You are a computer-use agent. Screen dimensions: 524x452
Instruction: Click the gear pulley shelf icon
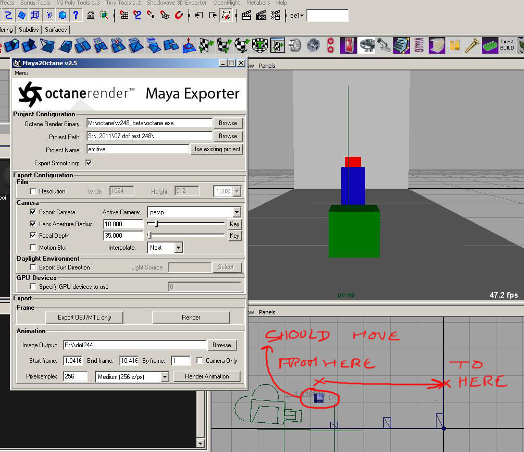313,45
